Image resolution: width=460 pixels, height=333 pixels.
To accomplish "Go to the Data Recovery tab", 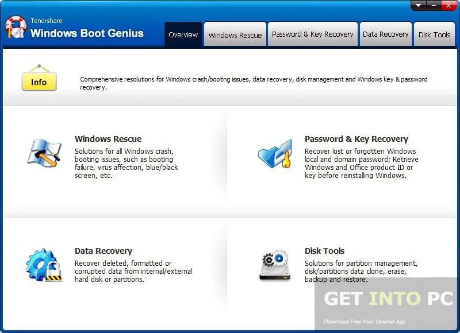I will (385, 34).
